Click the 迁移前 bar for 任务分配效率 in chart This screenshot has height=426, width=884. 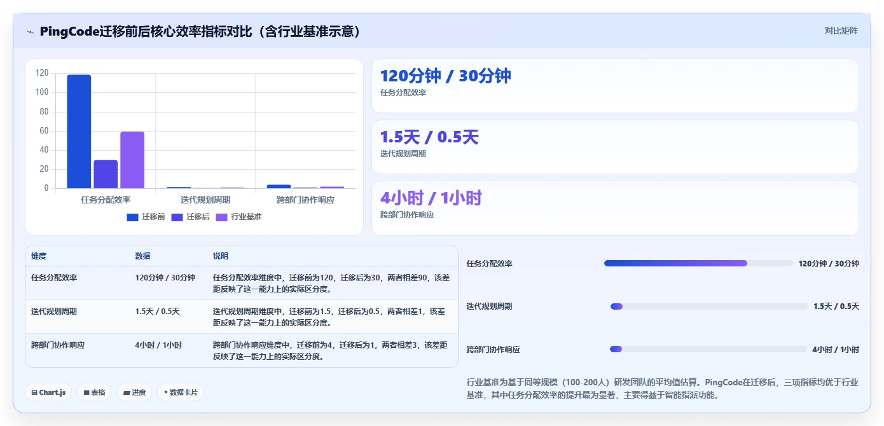coord(79,132)
